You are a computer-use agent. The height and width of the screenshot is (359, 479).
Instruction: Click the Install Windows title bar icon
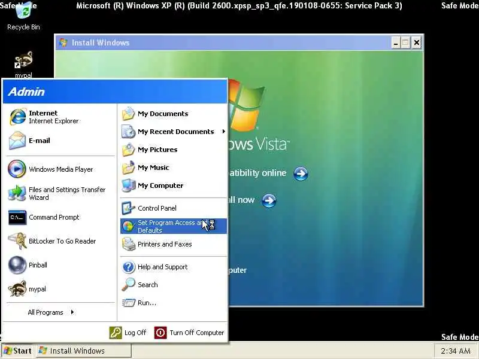(x=63, y=42)
